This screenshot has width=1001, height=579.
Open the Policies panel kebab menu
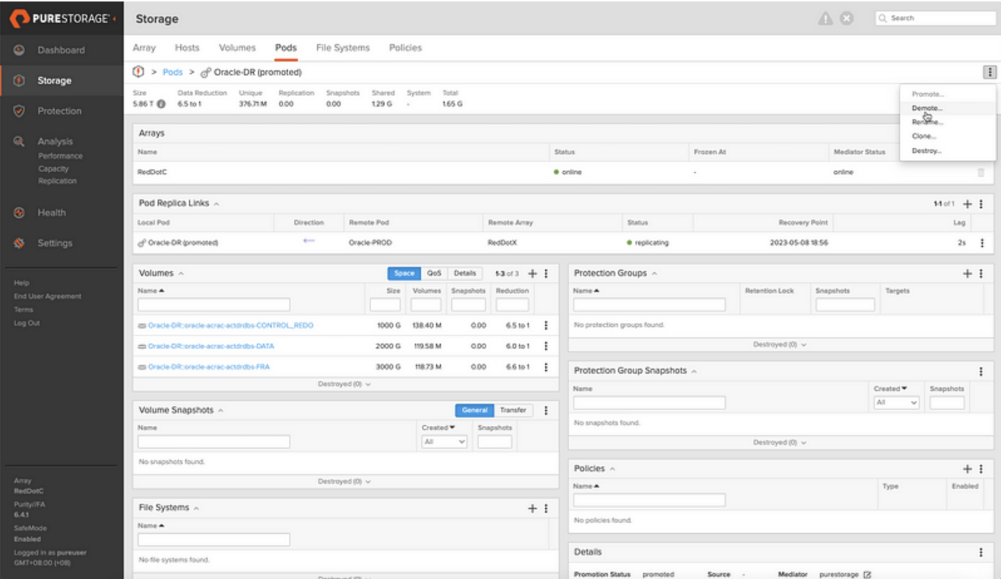(x=981, y=469)
